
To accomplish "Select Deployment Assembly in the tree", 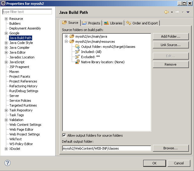I will coord(25,28).
